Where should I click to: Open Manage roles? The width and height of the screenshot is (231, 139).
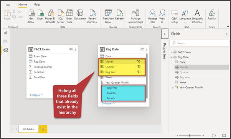click(x=152, y=16)
